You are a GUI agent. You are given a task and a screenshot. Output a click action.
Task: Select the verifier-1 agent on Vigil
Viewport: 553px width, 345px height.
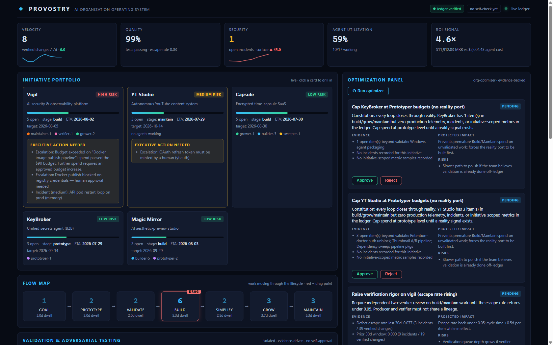pos(64,134)
